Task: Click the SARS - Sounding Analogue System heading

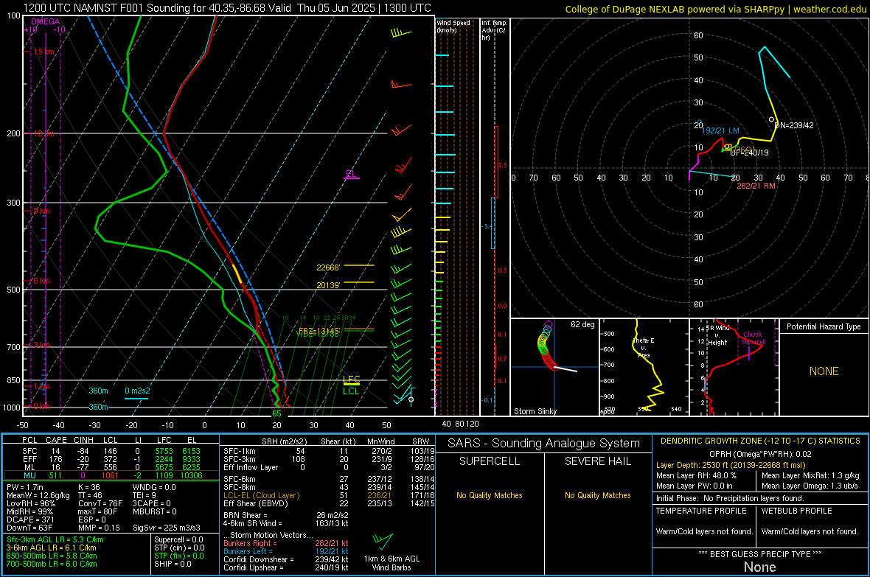Action: click(544, 444)
